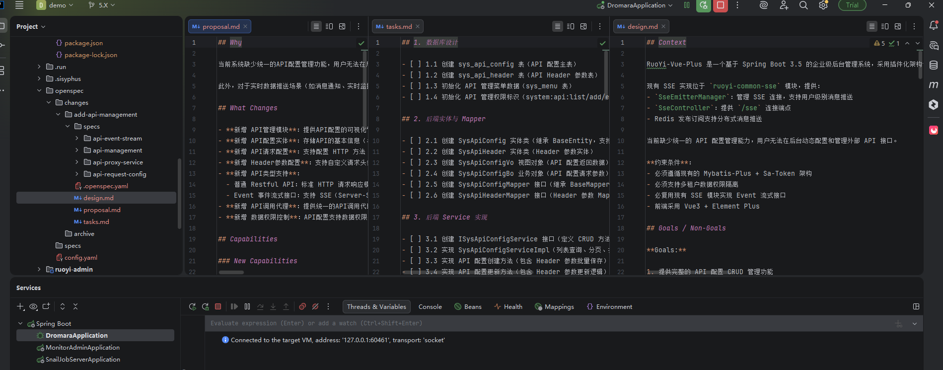943x370 pixels.
Task: Stop DromaraApplication using red title bar button
Action: (x=720, y=5)
